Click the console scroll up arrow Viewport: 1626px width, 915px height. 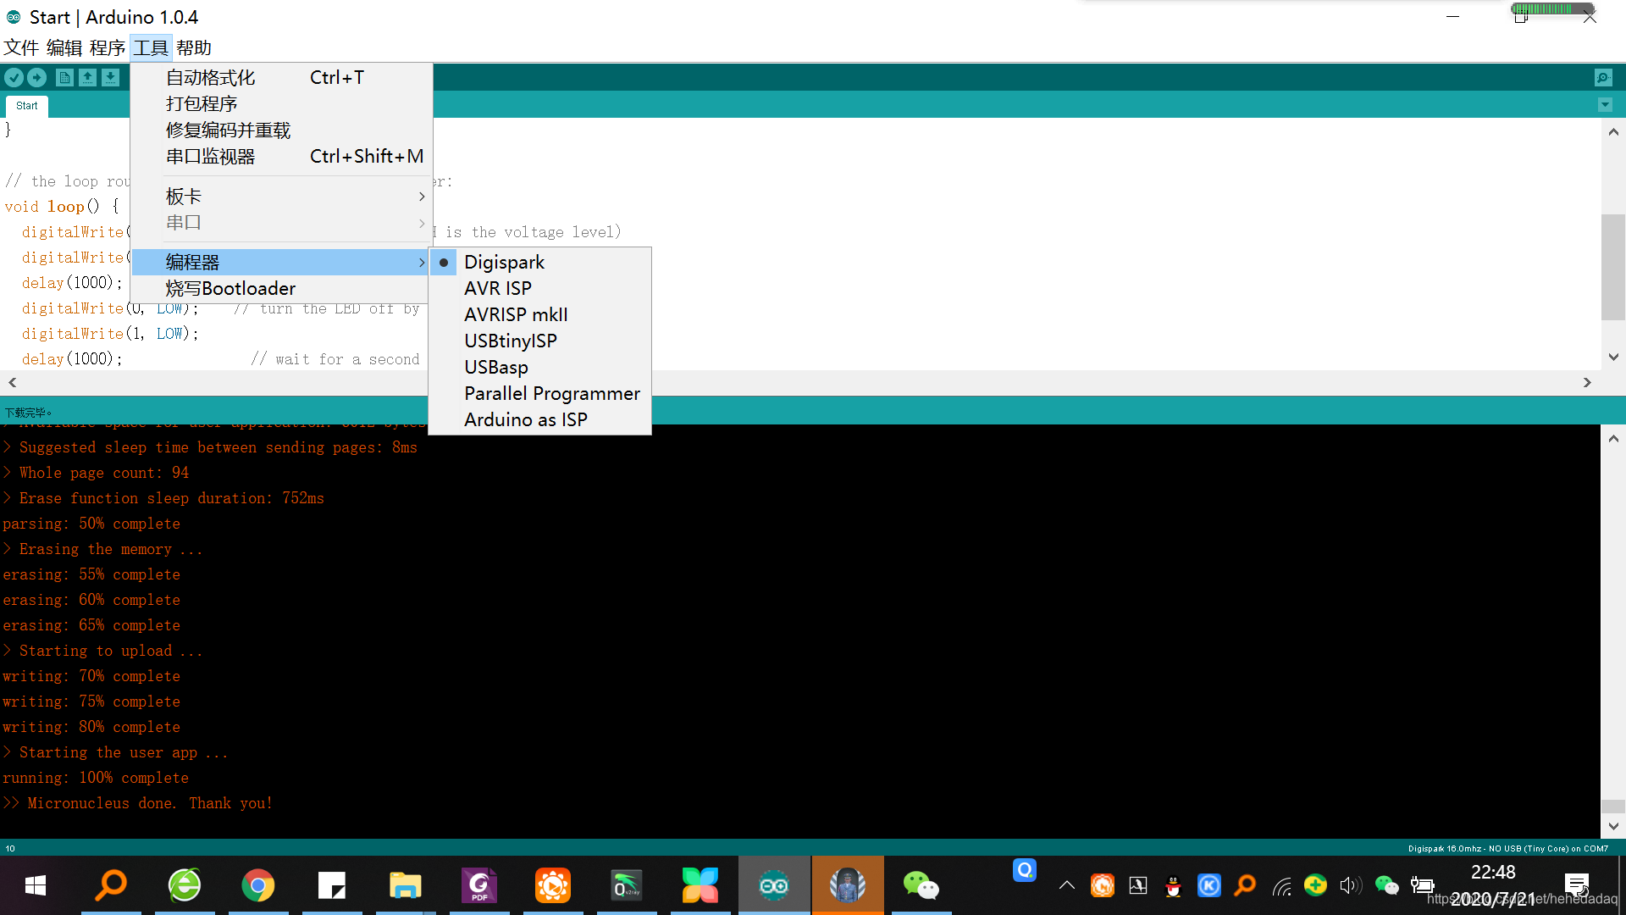click(1613, 438)
